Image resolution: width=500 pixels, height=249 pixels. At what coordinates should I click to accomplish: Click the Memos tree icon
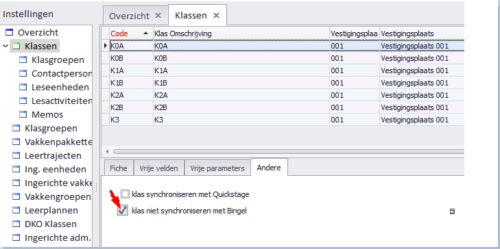point(23,114)
